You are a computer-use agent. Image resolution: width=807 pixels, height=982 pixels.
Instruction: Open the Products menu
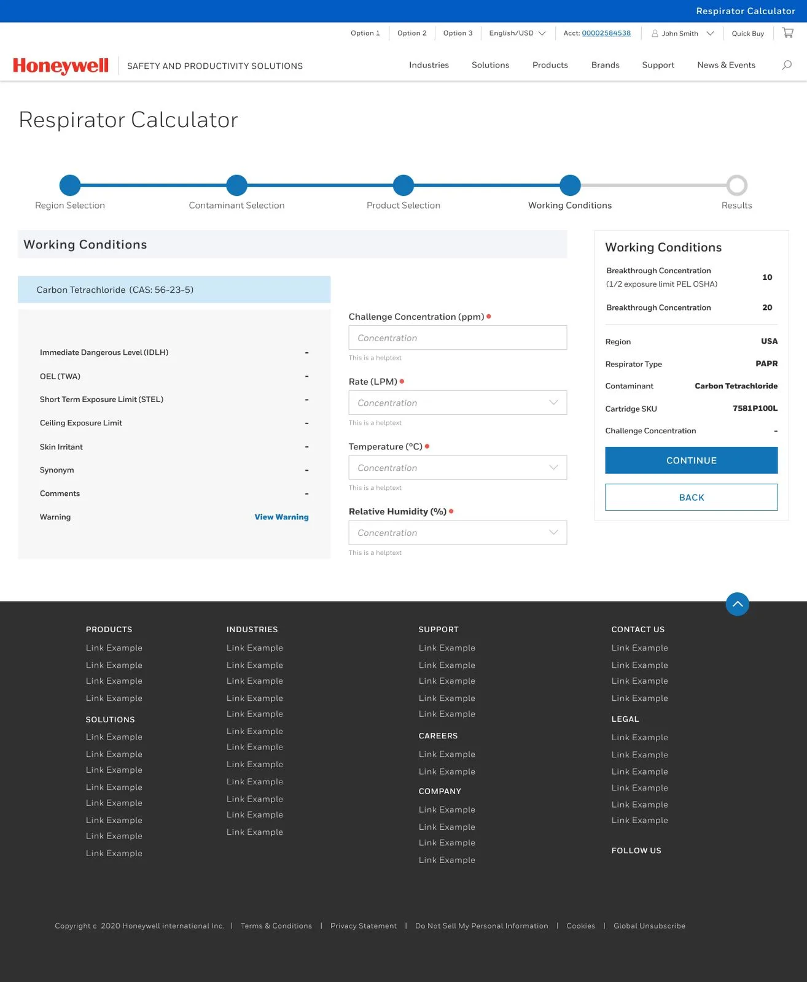point(550,65)
